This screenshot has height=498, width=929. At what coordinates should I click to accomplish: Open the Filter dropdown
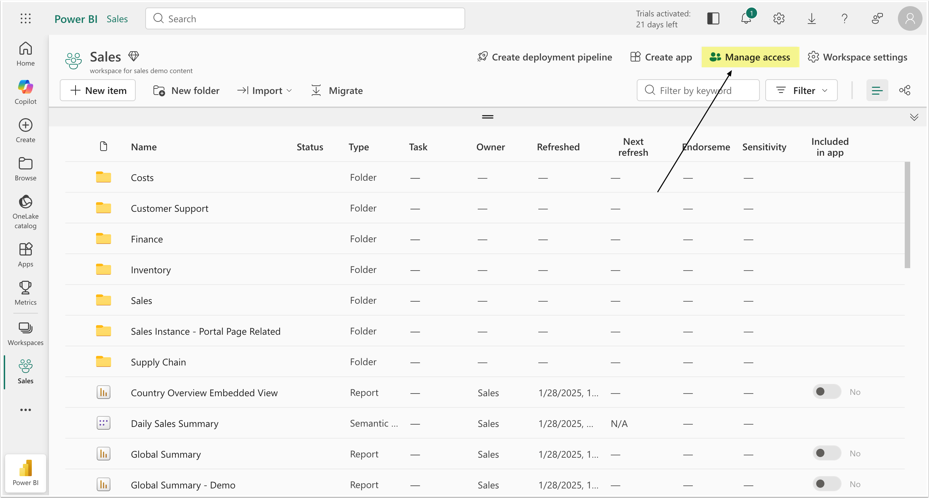click(801, 91)
